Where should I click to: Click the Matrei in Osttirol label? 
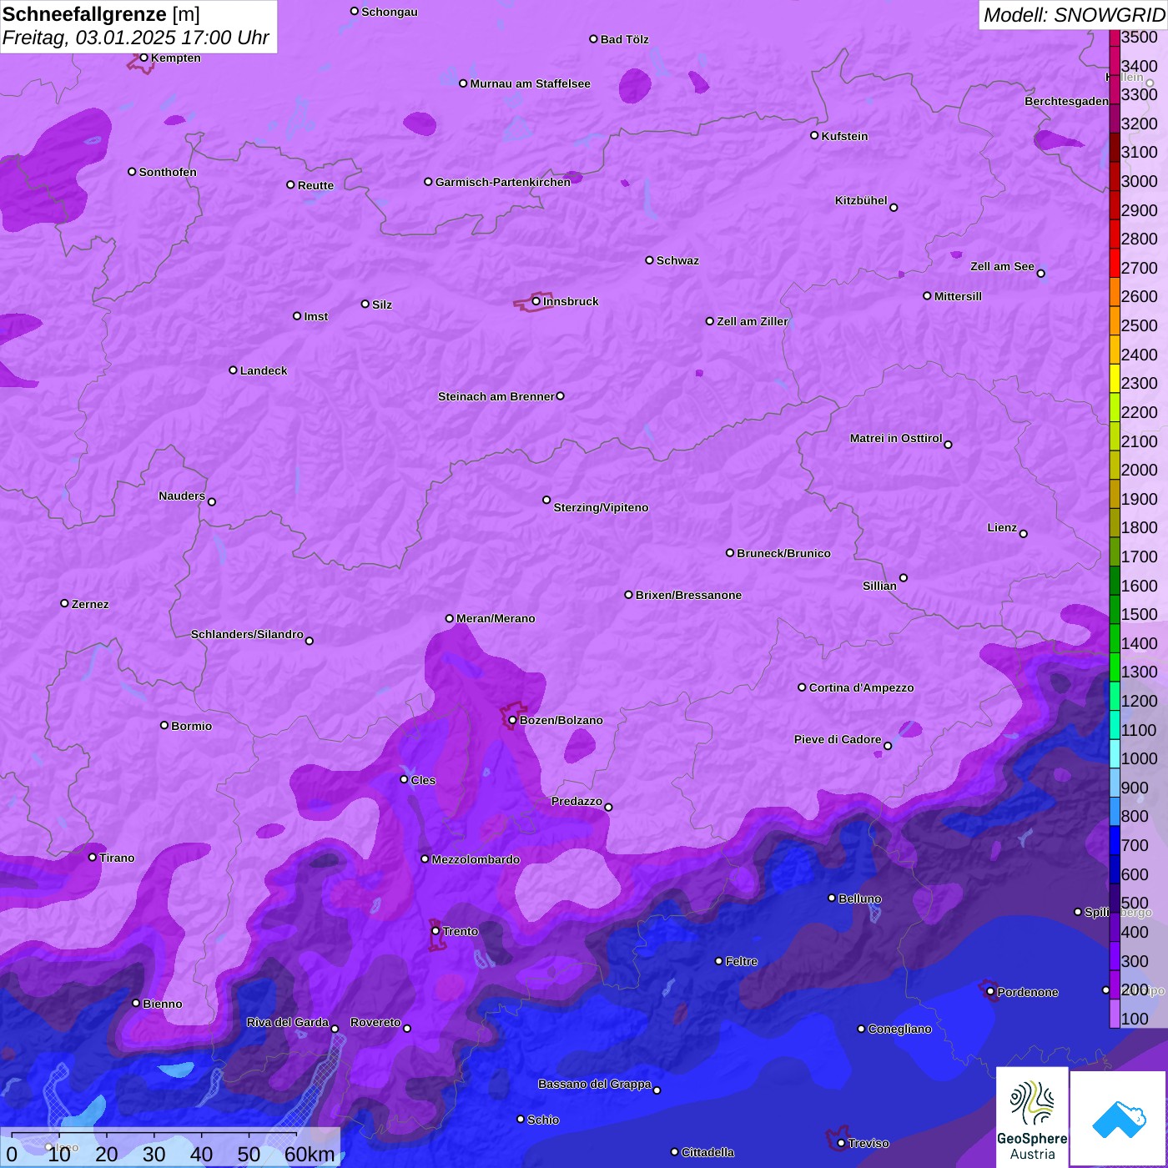(896, 438)
